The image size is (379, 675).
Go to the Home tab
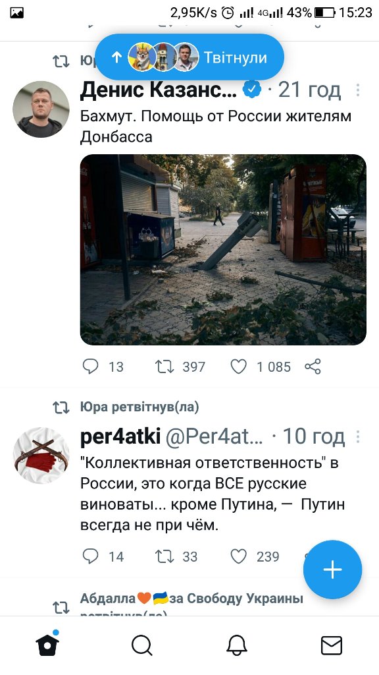click(47, 645)
